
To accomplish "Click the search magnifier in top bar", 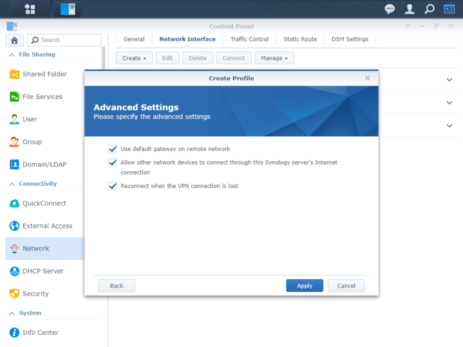I will point(429,9).
